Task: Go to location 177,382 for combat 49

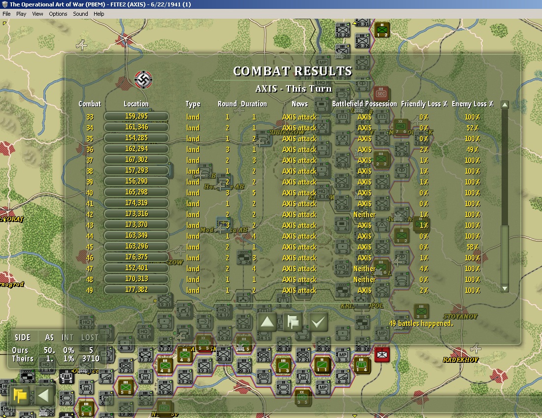Action: point(136,289)
